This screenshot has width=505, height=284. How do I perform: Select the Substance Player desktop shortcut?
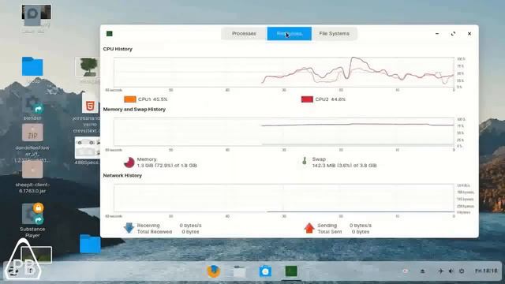[x=32, y=220]
